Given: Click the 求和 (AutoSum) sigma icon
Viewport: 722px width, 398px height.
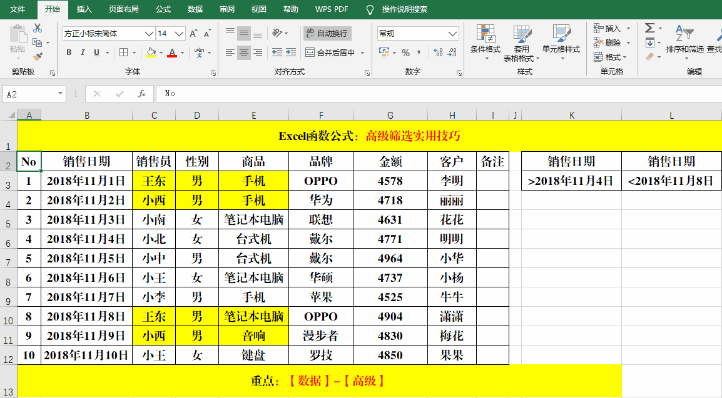Looking at the screenshot, I should click(x=649, y=28).
